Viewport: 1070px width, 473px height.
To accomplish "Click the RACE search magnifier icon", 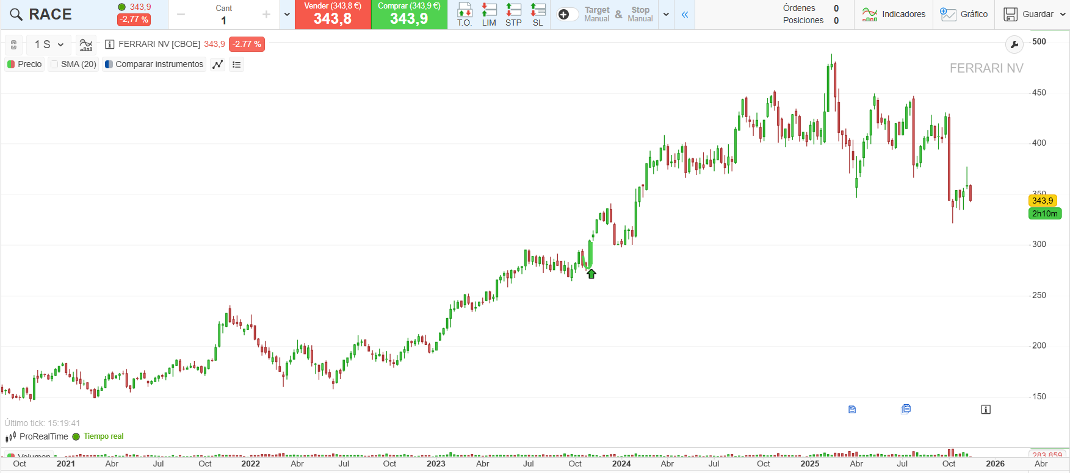I will tap(16, 15).
